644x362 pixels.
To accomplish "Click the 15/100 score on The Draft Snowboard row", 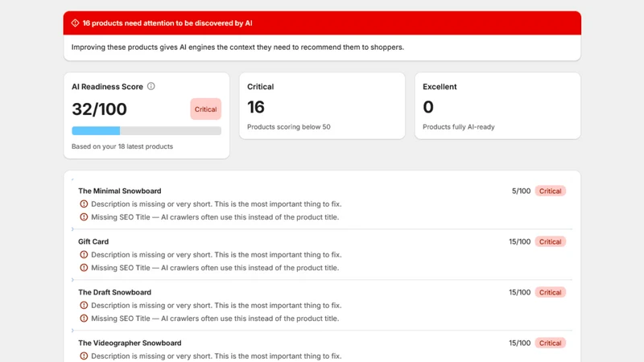I will point(519,292).
